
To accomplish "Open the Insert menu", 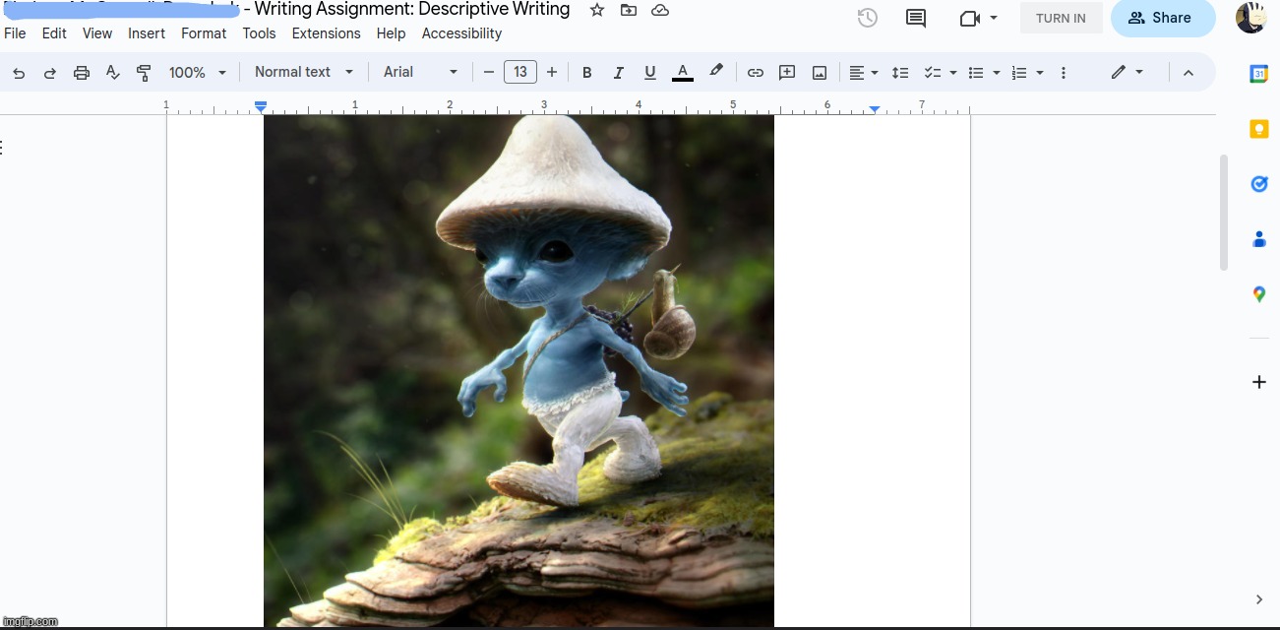I will click(147, 33).
